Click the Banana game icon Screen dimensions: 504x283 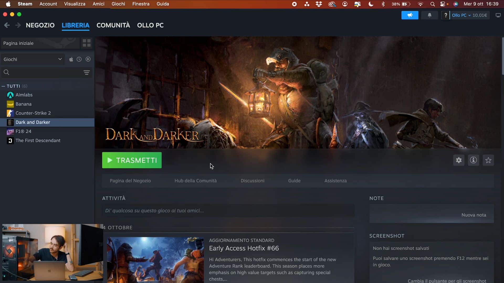click(10, 104)
